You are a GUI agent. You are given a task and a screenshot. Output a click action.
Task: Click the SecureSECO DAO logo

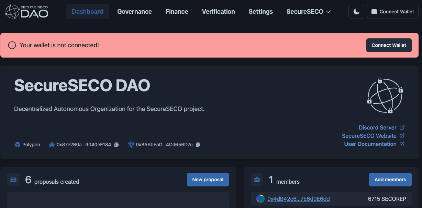pyautogui.click(x=27, y=12)
